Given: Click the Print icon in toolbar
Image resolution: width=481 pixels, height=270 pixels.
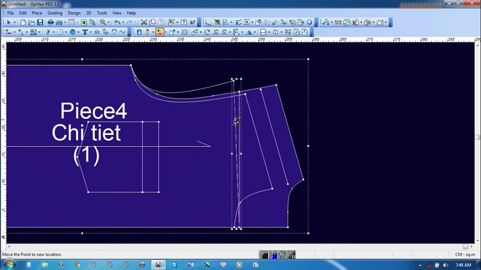Looking at the screenshot, I should click(50, 22).
